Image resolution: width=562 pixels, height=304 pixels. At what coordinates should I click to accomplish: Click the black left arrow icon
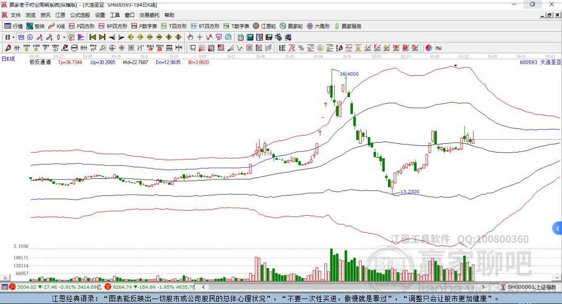112,37
